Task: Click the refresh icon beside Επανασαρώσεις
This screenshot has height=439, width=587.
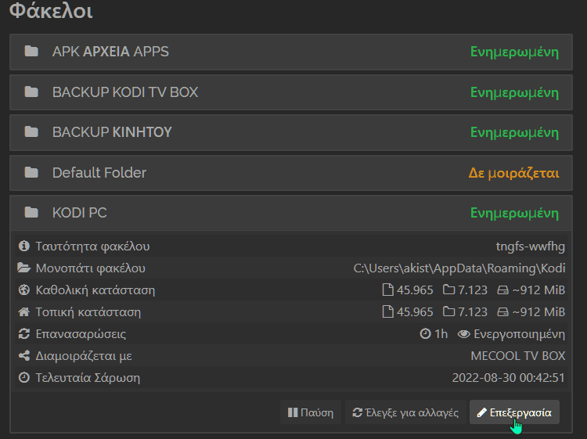Action: point(24,333)
